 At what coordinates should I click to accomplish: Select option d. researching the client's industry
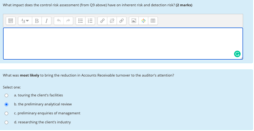pos(6,123)
